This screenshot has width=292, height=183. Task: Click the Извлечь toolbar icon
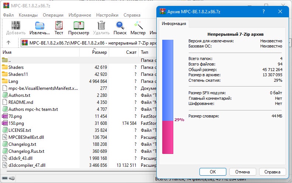pyautogui.click(x=40, y=25)
